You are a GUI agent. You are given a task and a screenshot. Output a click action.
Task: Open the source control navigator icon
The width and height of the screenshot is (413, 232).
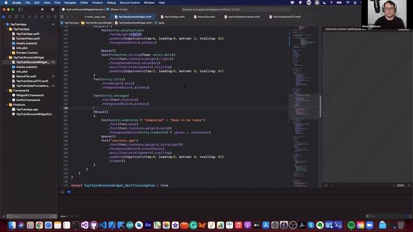[x=10, y=17]
